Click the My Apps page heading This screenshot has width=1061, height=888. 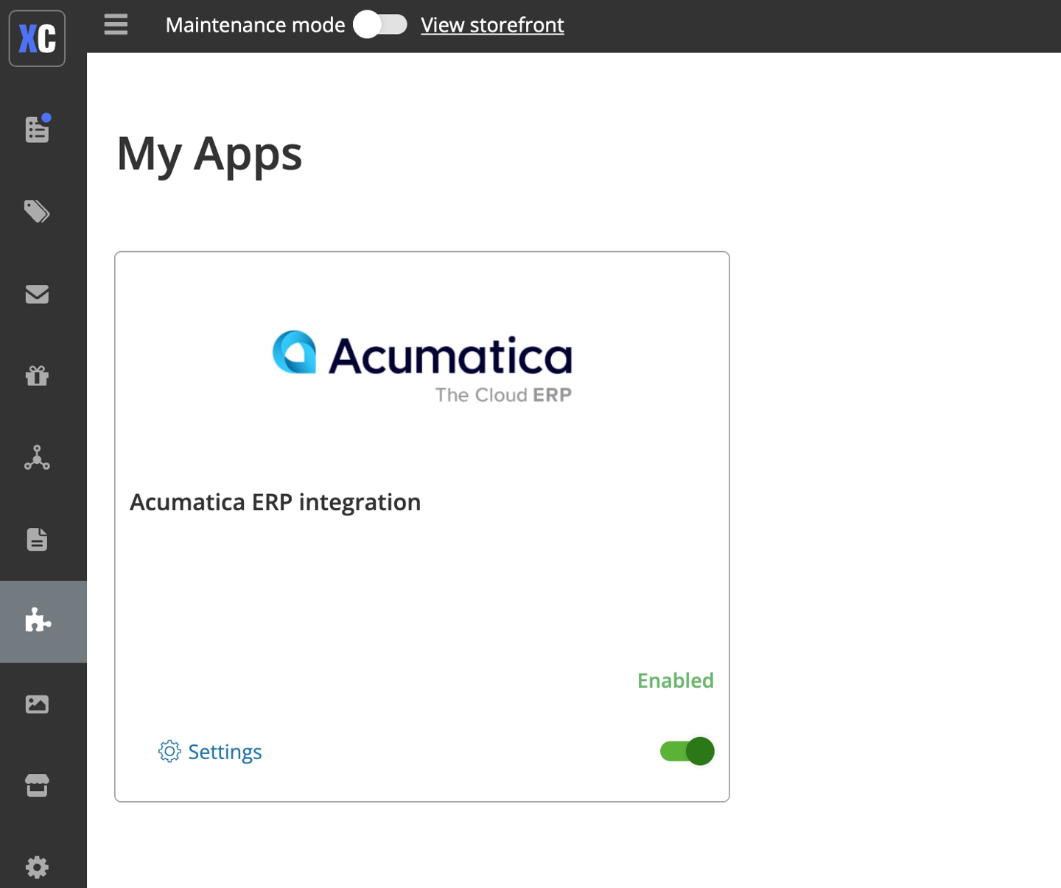pos(209,154)
